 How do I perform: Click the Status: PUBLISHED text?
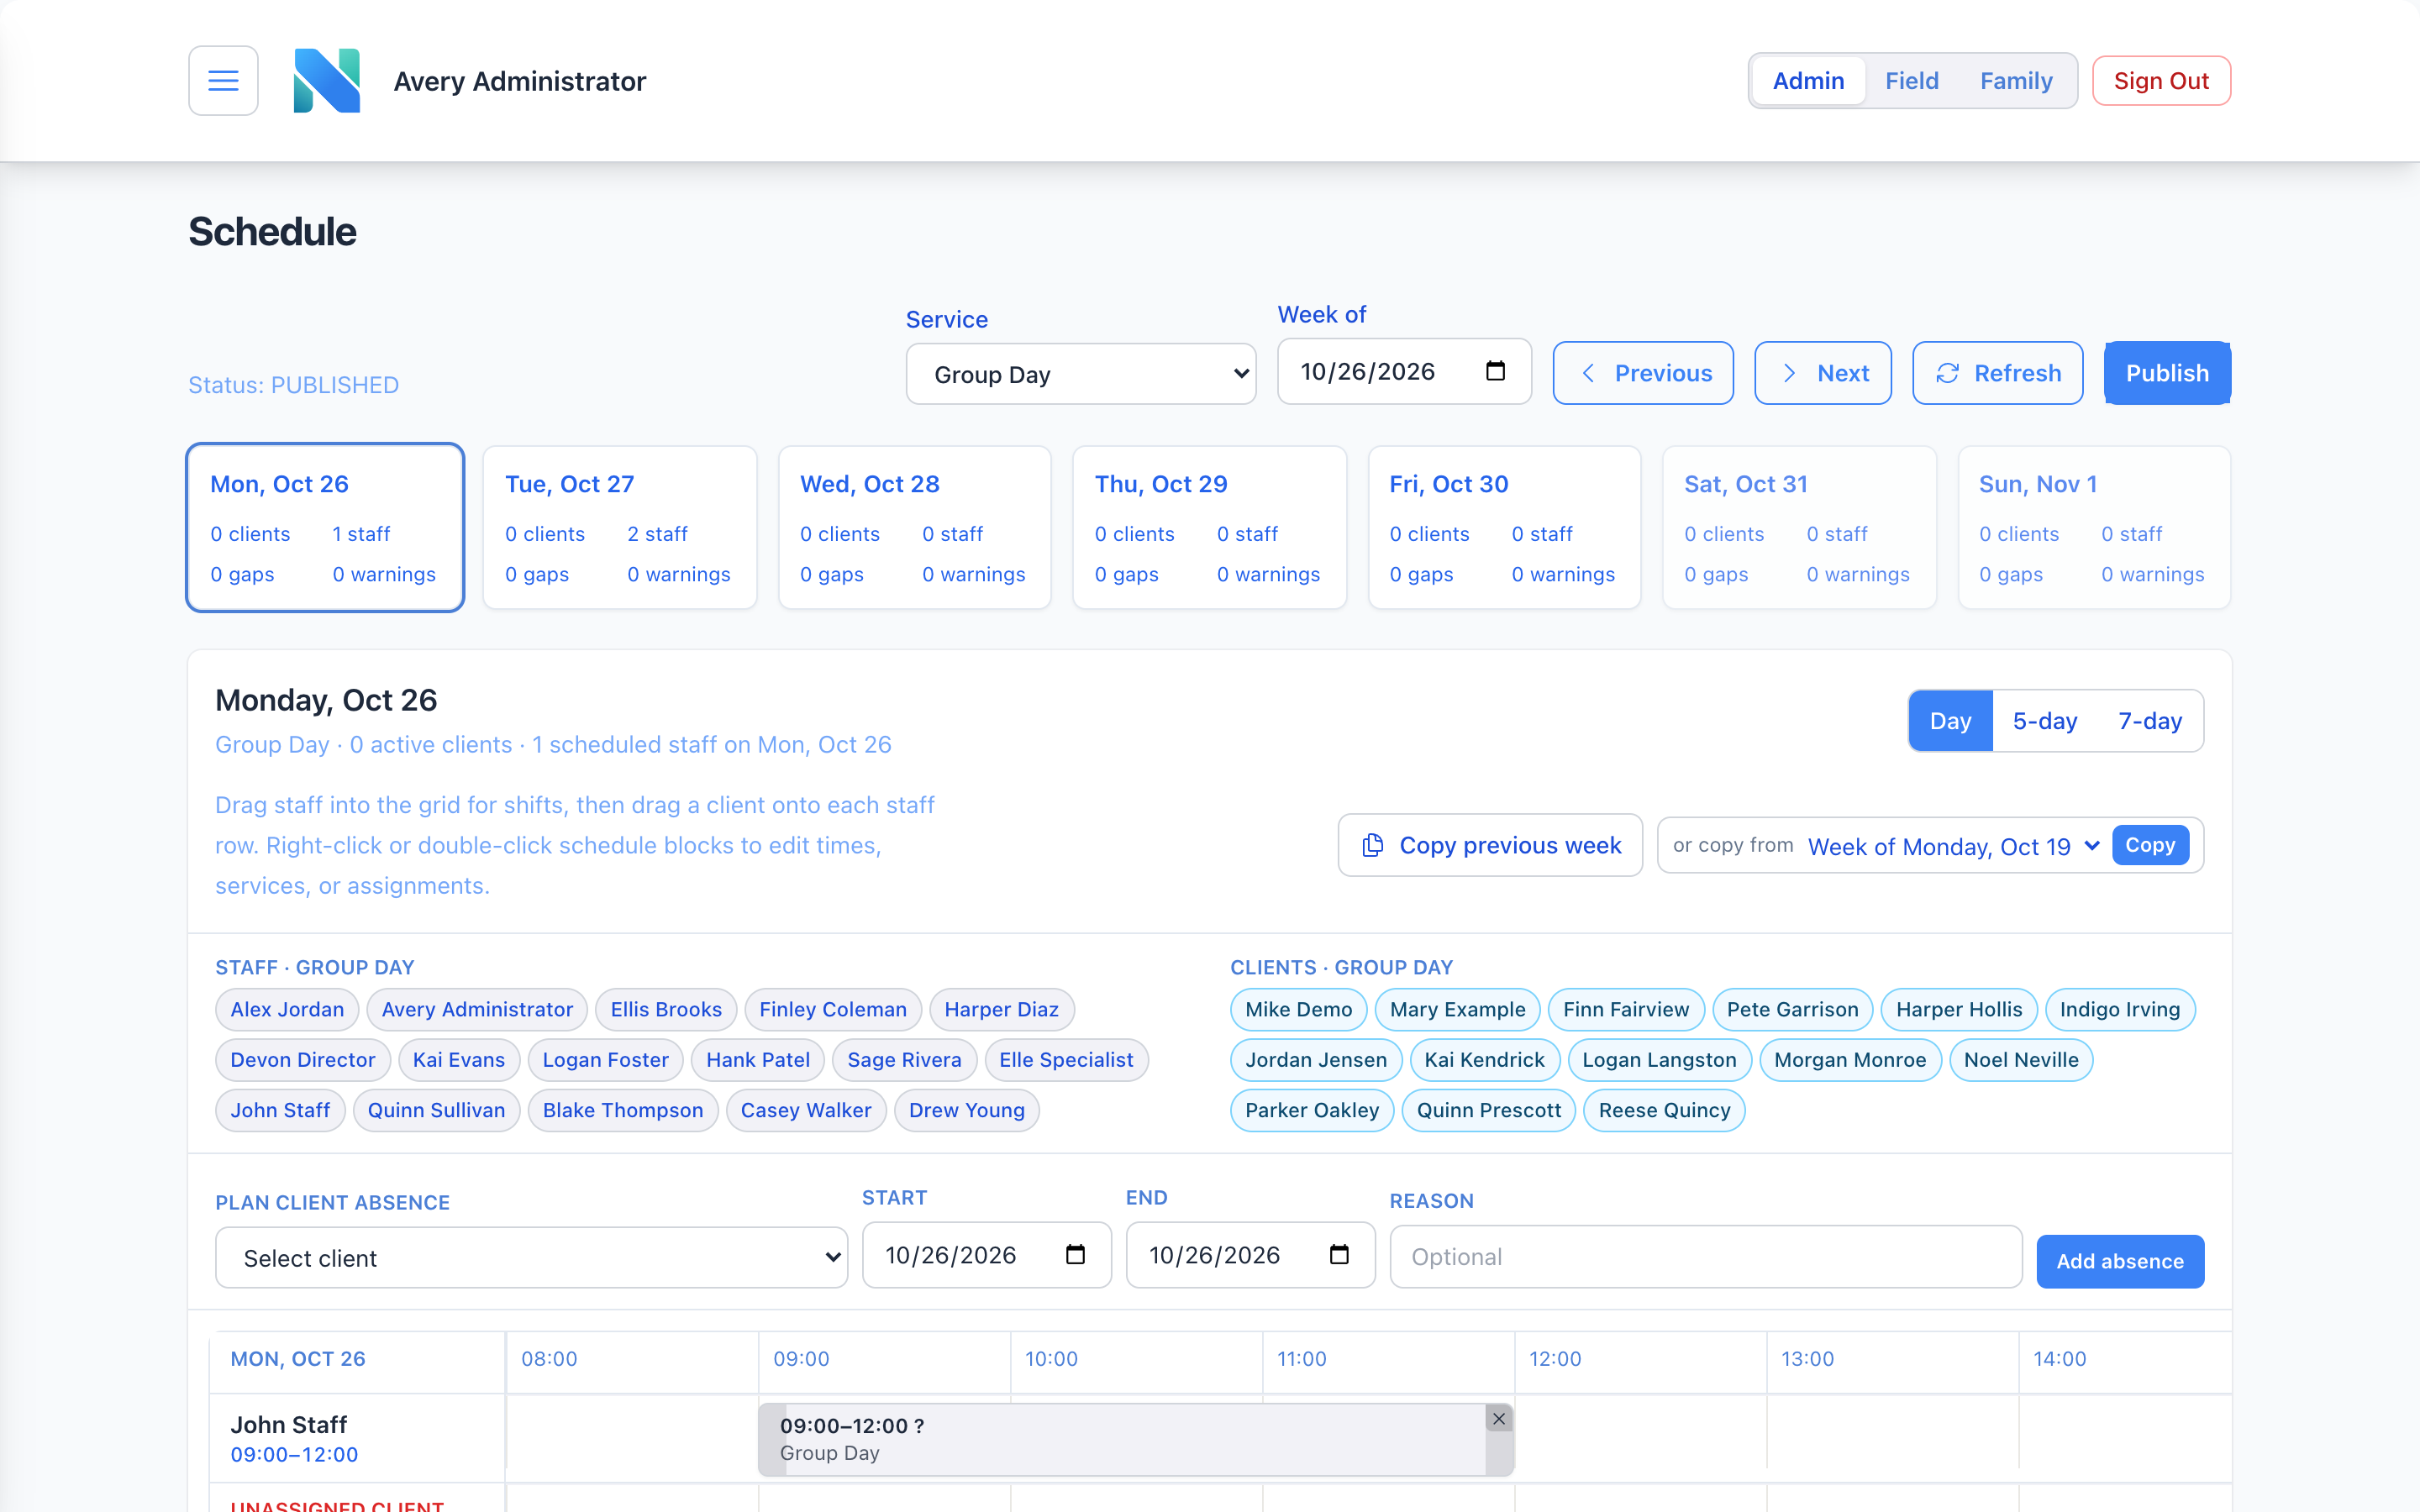click(294, 385)
